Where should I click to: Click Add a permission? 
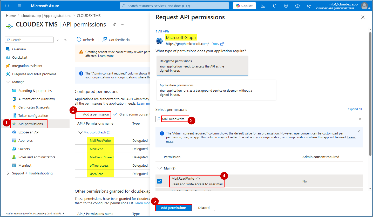tap(93, 114)
